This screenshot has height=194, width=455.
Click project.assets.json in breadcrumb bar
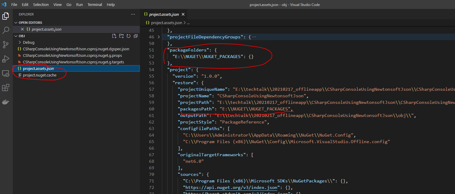point(166,23)
